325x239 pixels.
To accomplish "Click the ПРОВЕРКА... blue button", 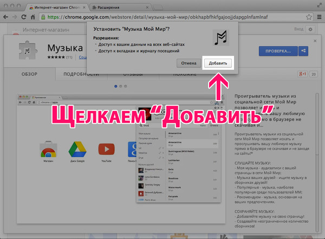I will click(278, 51).
